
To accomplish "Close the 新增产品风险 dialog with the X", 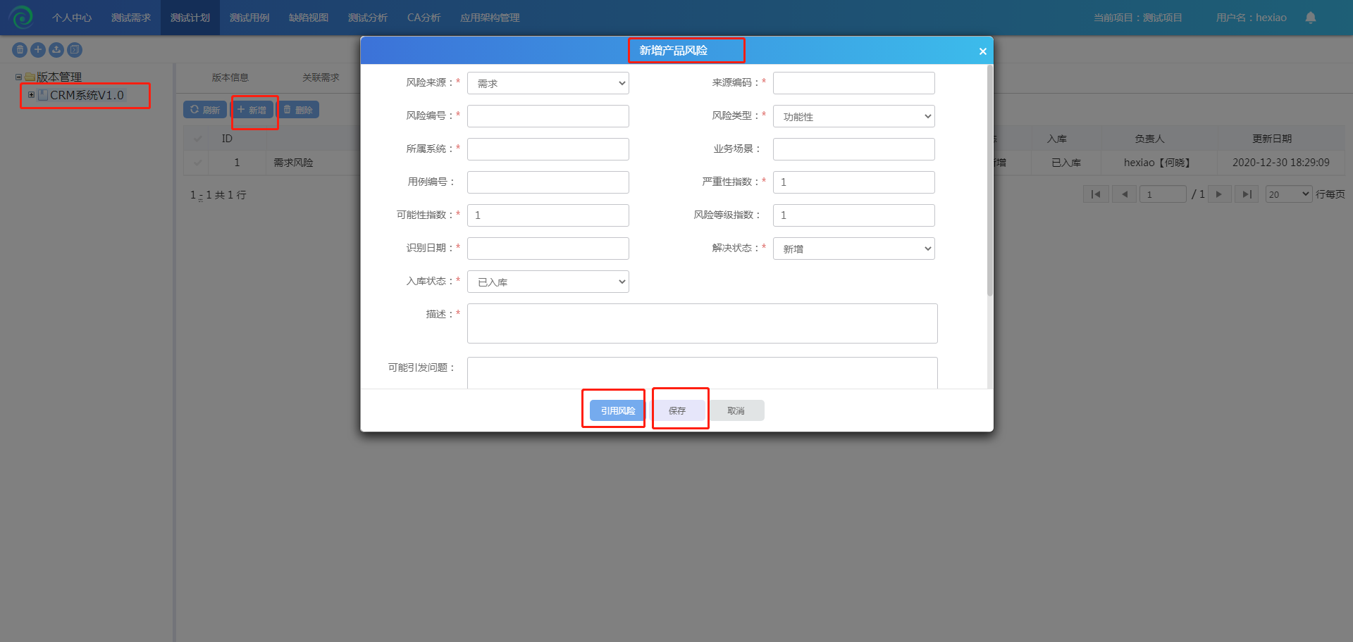I will coord(982,51).
